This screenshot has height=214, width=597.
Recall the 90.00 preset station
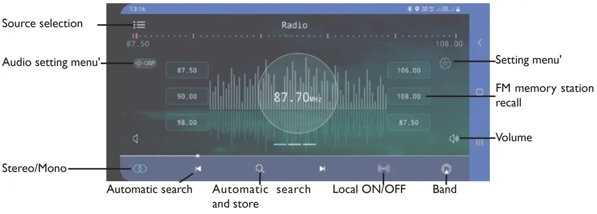coord(187,96)
